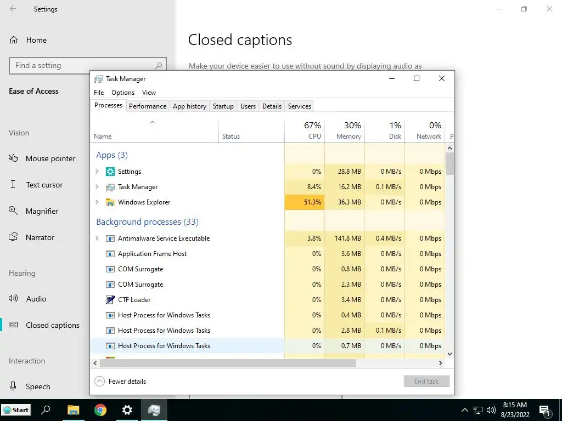
Task: Expand the Settings process row
Action: pyautogui.click(x=97, y=172)
